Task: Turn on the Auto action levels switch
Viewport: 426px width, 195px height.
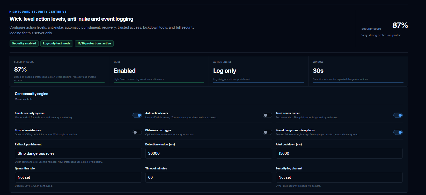Action: pos(268,115)
